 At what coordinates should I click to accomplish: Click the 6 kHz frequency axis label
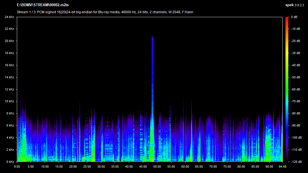click(x=10, y=126)
